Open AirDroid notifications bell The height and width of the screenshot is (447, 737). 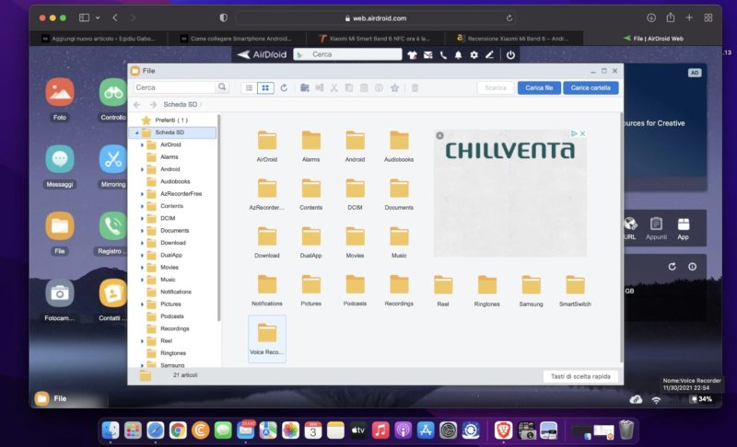(x=458, y=55)
